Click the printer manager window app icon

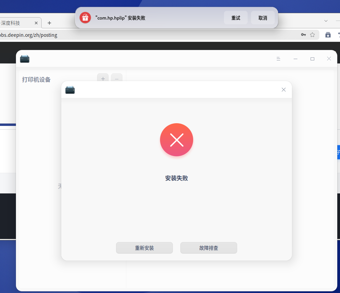click(x=25, y=59)
